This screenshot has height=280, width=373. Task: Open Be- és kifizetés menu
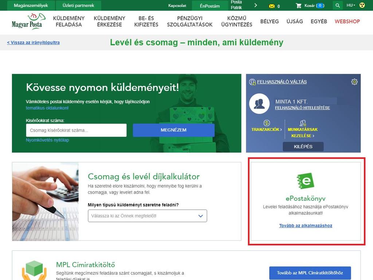click(x=146, y=22)
